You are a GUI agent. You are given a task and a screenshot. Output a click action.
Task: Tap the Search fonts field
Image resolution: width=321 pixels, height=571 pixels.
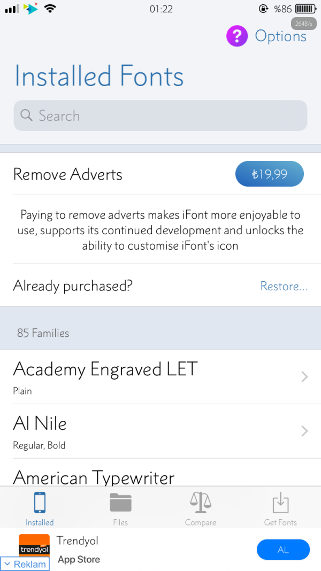pos(160,115)
